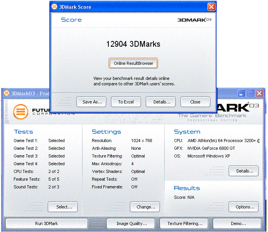The height and width of the screenshot is (232, 268).
Task: Launch the Demo
Action: tap(237, 224)
